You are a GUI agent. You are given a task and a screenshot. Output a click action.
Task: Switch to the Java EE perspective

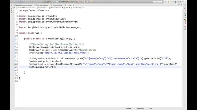pos(171,2)
